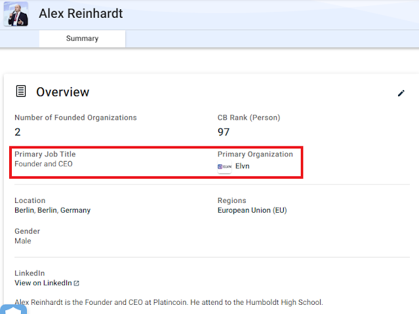Click the founded organizations count 2
Screen dimensions: 419x314
pos(18,132)
